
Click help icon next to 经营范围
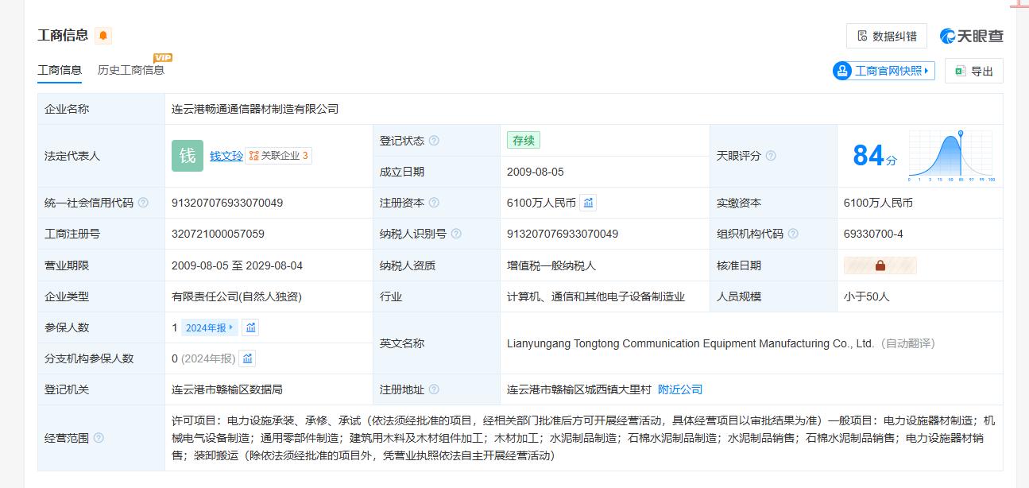tap(99, 438)
